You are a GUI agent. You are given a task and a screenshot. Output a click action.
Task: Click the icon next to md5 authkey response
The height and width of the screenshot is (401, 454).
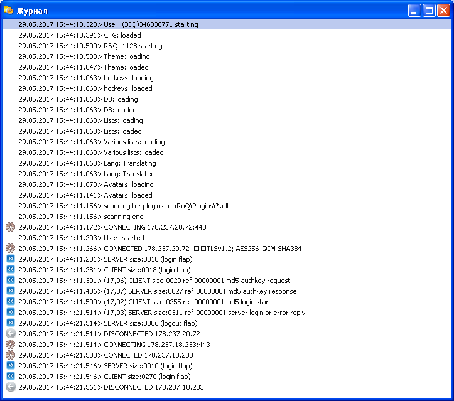(9, 291)
